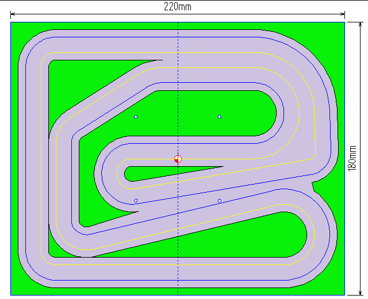The image size is (368, 299).
Task: Select the lower-left white mounting hole dot
Action: coord(136,201)
